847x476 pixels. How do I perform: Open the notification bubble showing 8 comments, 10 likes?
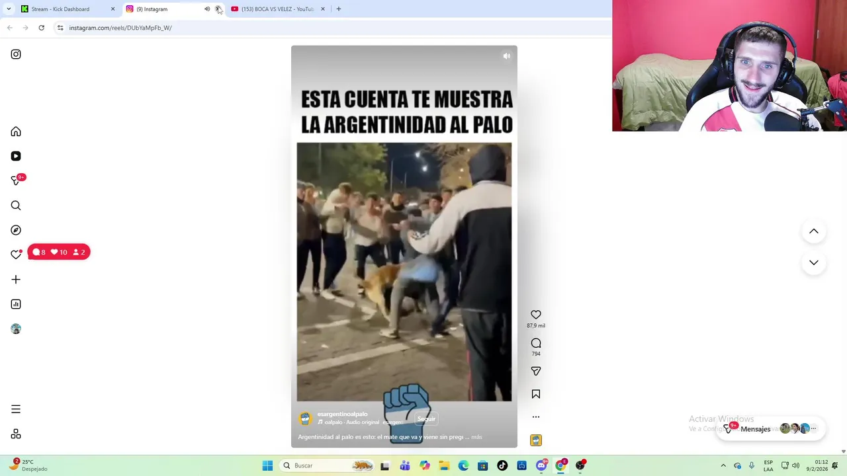(59, 252)
